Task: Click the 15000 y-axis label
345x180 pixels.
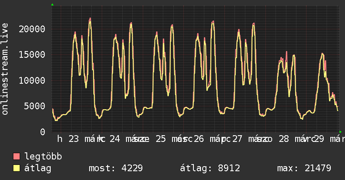Action: [32, 54]
